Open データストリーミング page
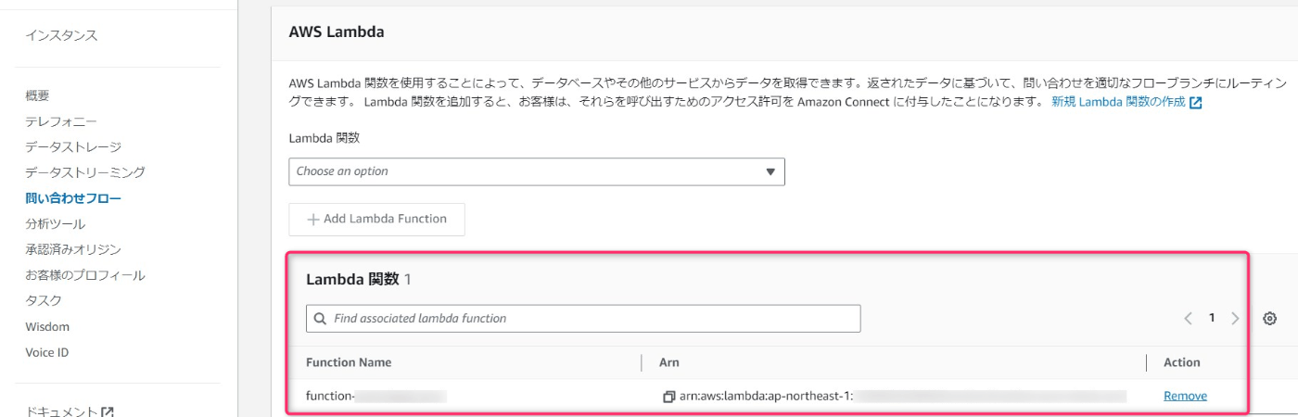Viewport: 1298px width, 417px height. [x=85, y=172]
